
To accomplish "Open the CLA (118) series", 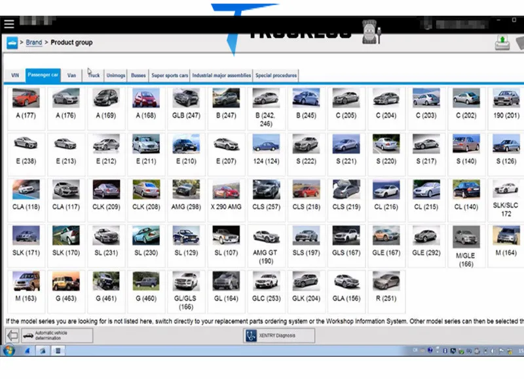I will coord(26,199).
